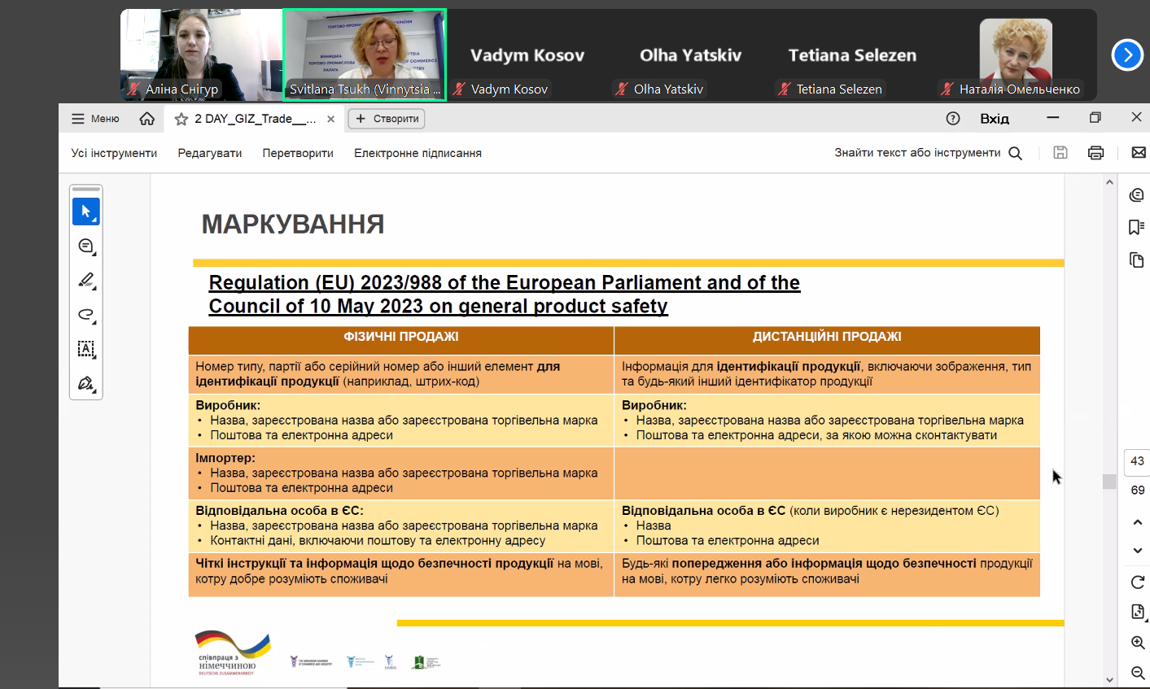Open the Перетворити menu
The image size is (1150, 689).
pyautogui.click(x=298, y=153)
